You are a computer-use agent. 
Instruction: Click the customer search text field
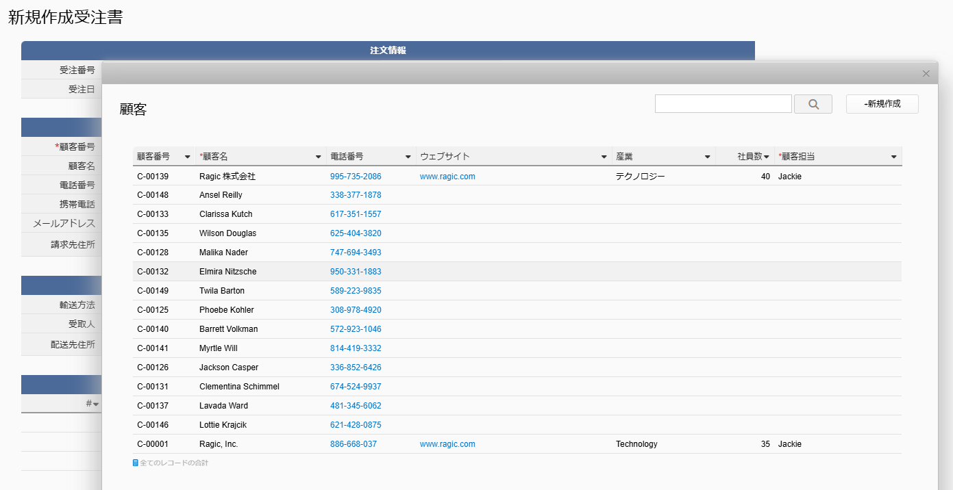(723, 104)
